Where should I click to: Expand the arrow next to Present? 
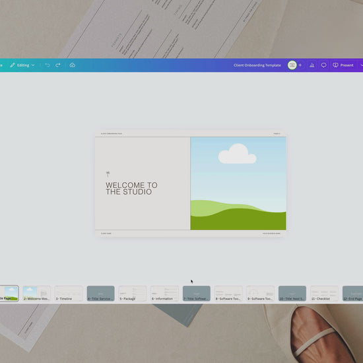[x=361, y=65]
